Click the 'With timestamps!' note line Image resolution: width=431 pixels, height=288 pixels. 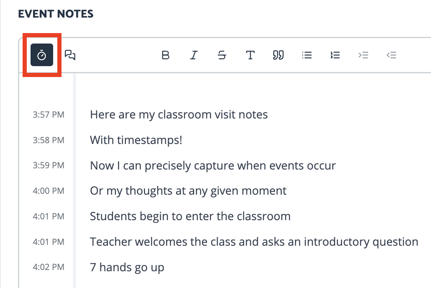coord(136,140)
